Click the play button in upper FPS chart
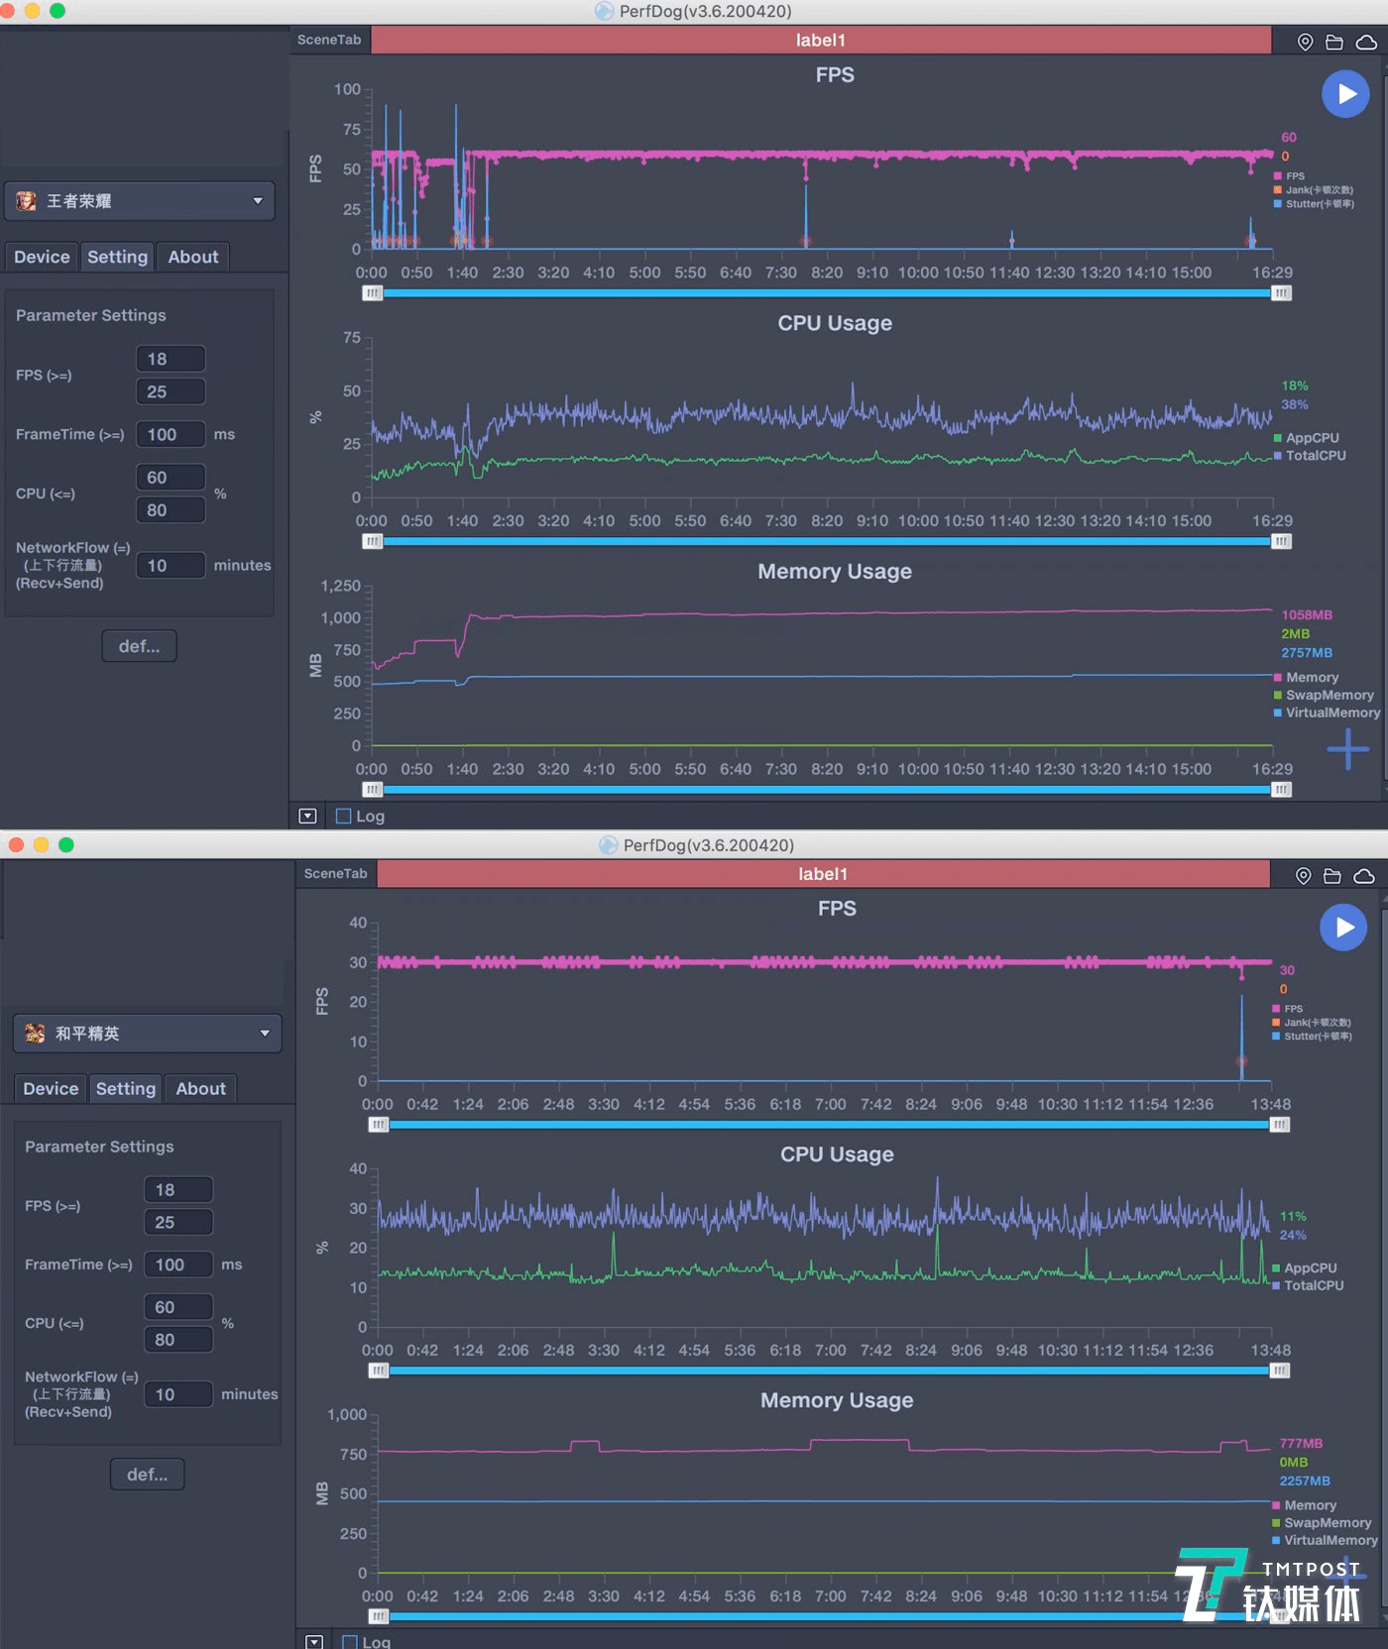1388x1649 pixels. pos(1345,94)
